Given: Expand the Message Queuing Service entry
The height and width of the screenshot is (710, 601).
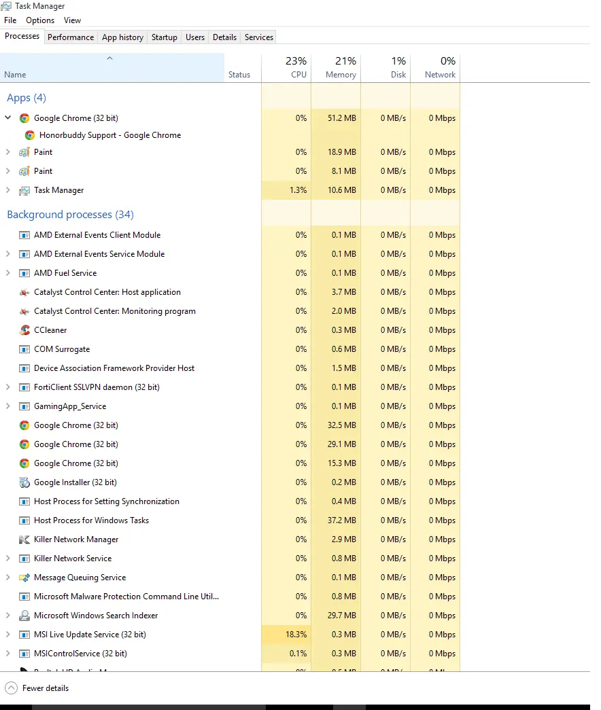Looking at the screenshot, I should (x=7, y=578).
